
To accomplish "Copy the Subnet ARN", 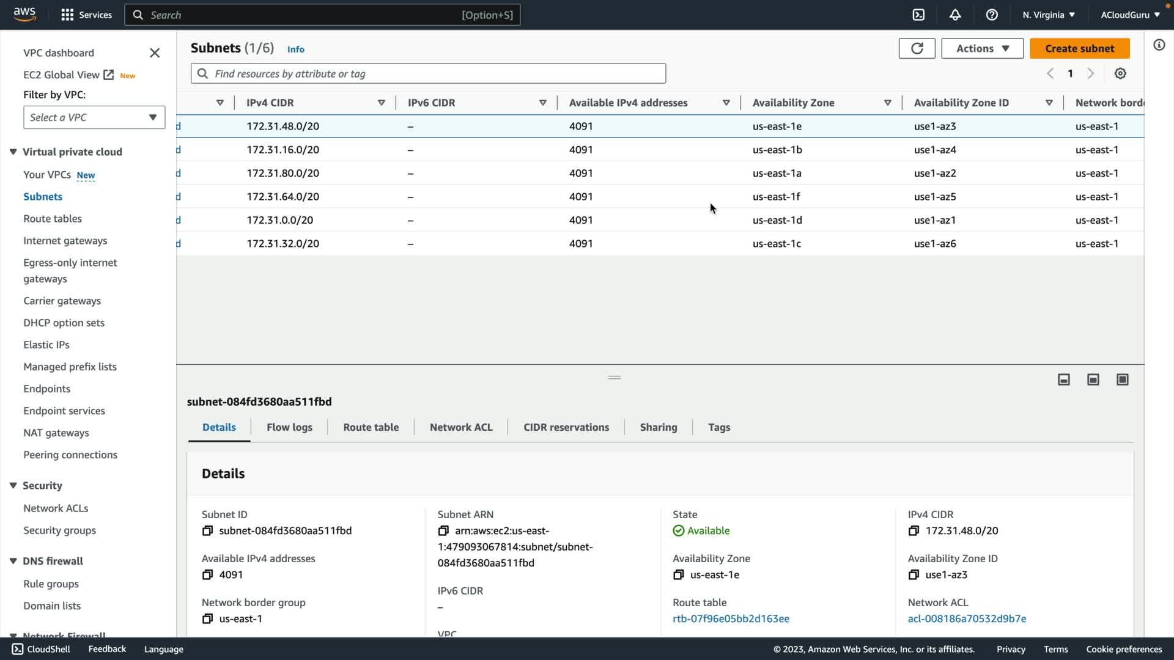I will 443,530.
